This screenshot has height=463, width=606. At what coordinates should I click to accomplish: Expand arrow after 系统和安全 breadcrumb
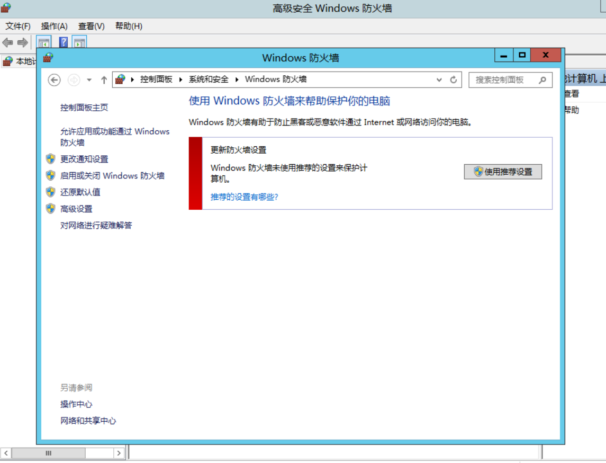tap(237, 79)
